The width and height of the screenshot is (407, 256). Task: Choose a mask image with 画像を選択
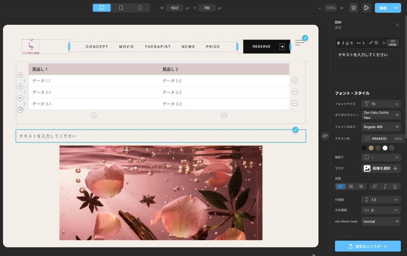381,168
